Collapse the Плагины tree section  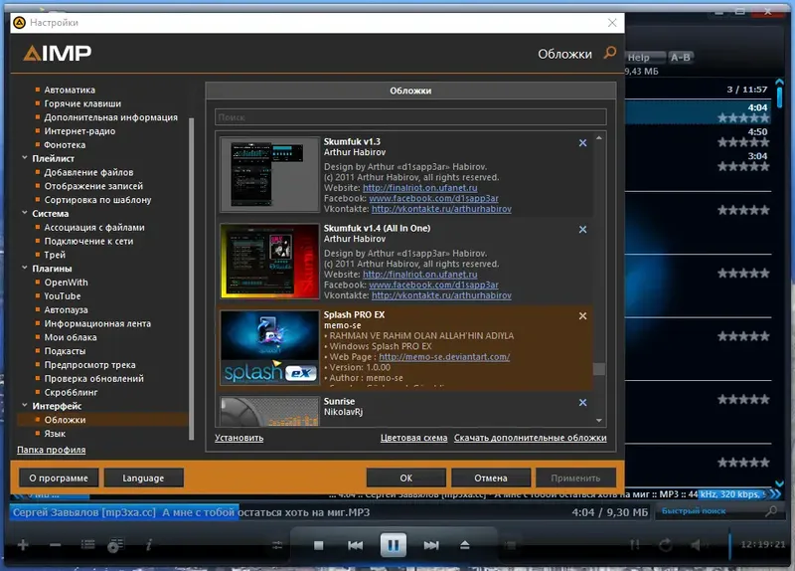[25, 268]
